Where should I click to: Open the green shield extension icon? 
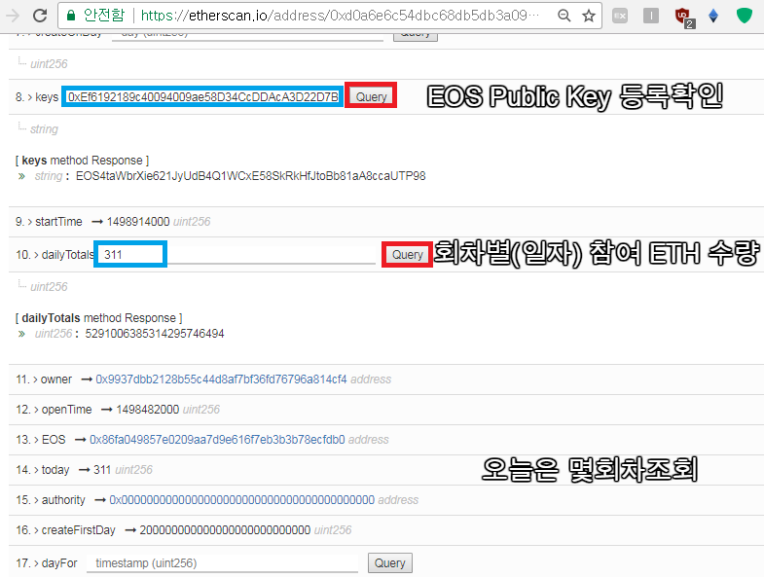tap(744, 16)
